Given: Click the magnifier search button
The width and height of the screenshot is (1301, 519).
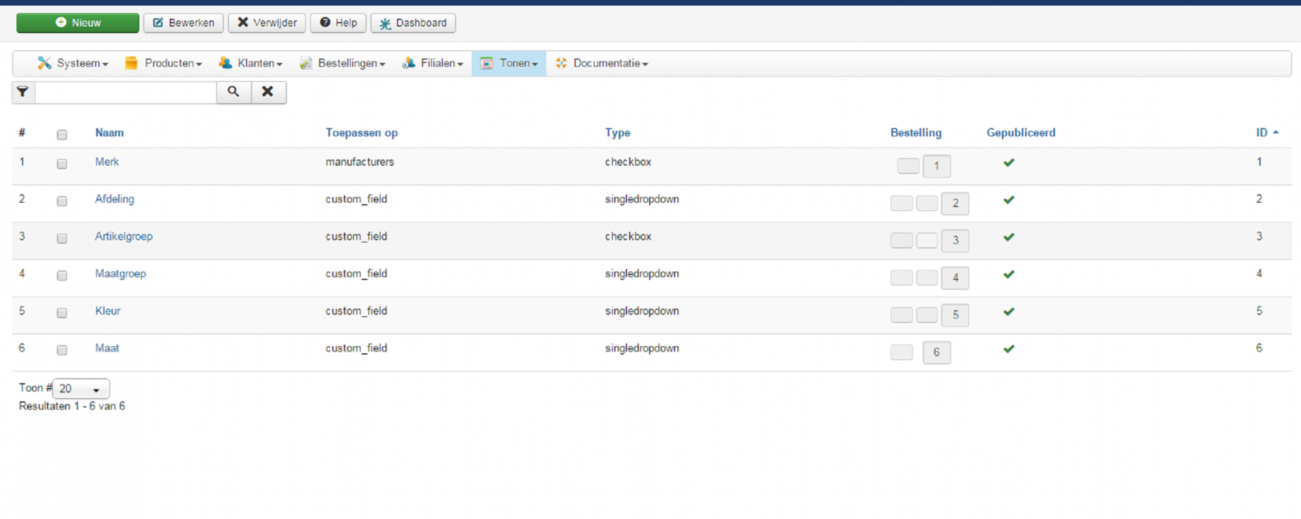Looking at the screenshot, I should tap(234, 92).
